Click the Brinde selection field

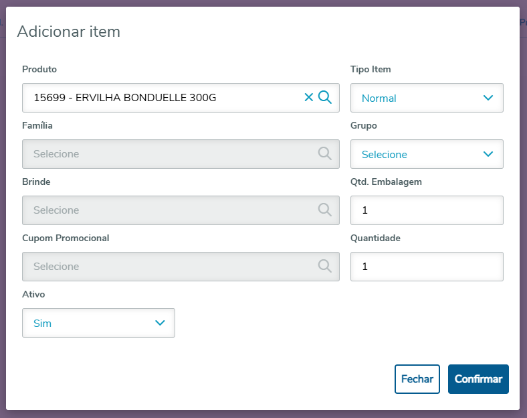click(167, 210)
